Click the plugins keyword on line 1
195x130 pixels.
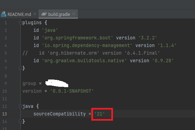point(32,23)
